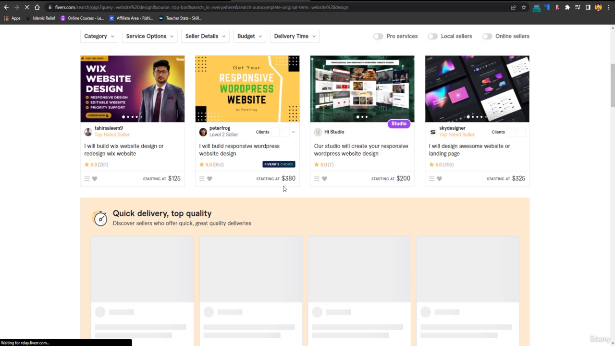Open 'I will build wix website design' gig
This screenshot has height=346, width=615.
pyautogui.click(x=124, y=150)
